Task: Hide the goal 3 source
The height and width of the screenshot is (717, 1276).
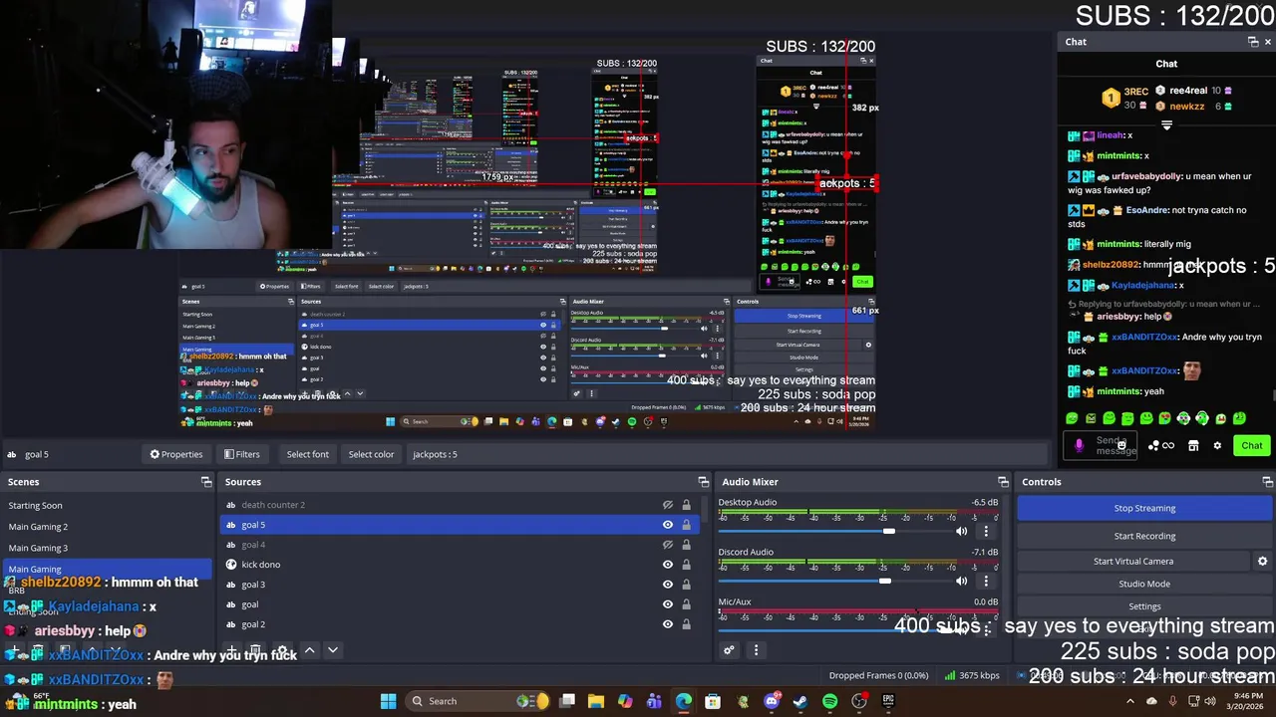Action: (668, 585)
